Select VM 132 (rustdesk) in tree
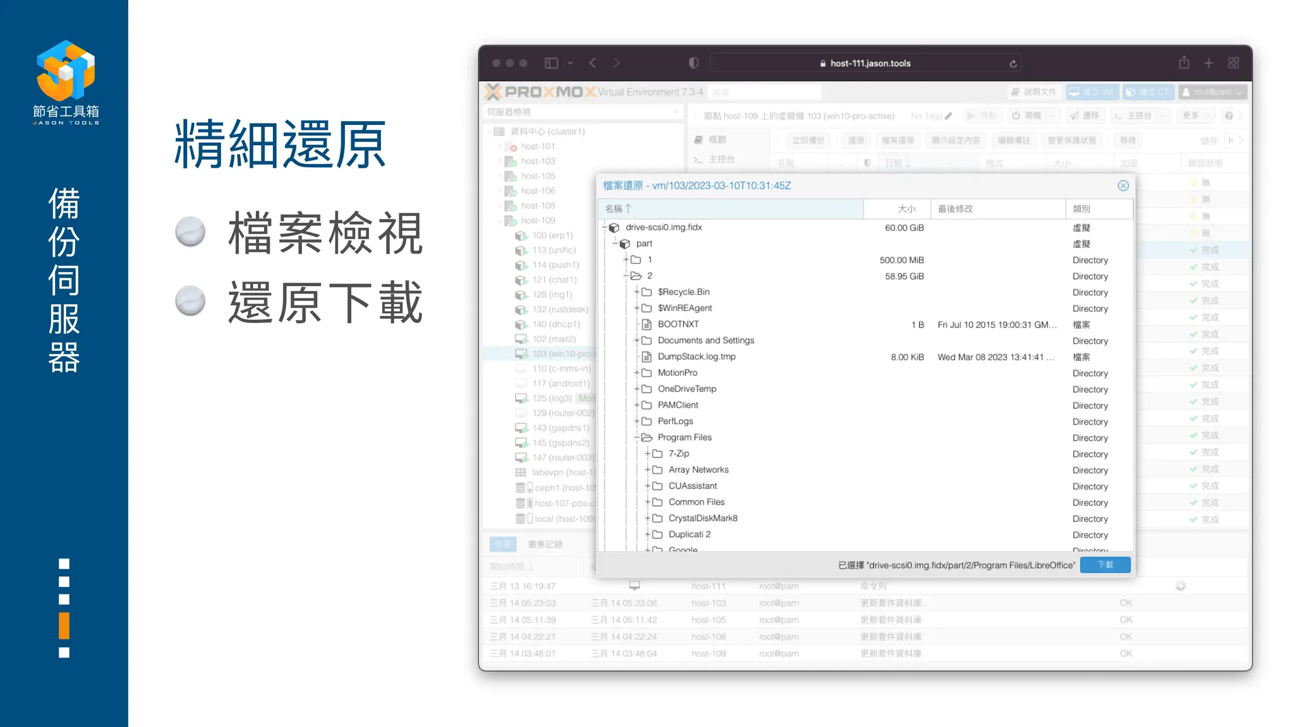Image resolution: width=1294 pixels, height=727 pixels. (560, 309)
